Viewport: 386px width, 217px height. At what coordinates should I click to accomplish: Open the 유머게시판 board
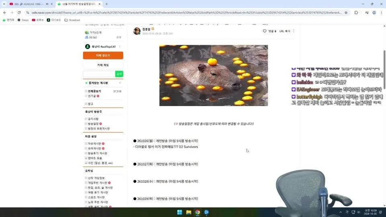(94, 148)
